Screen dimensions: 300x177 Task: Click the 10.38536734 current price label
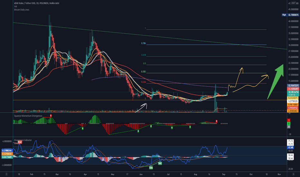(293, 92)
